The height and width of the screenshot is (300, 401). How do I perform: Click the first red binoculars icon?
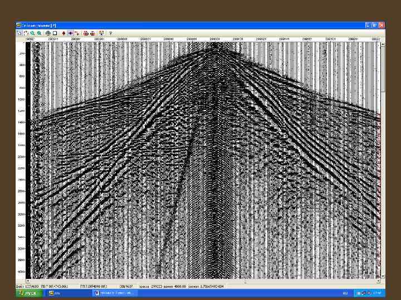click(86, 33)
